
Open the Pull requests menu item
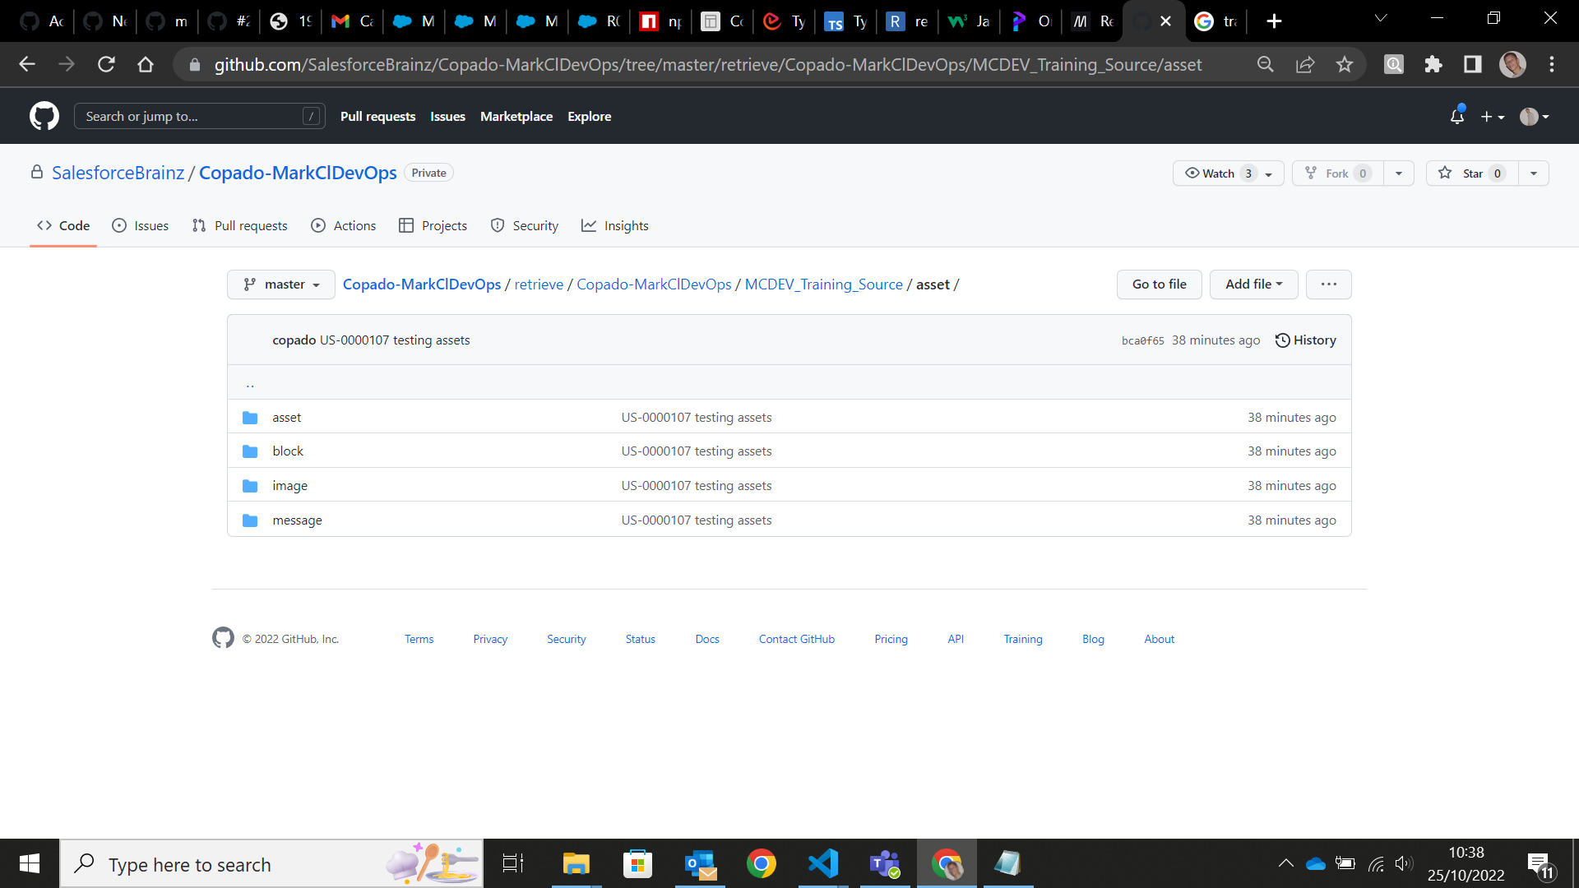377,116
